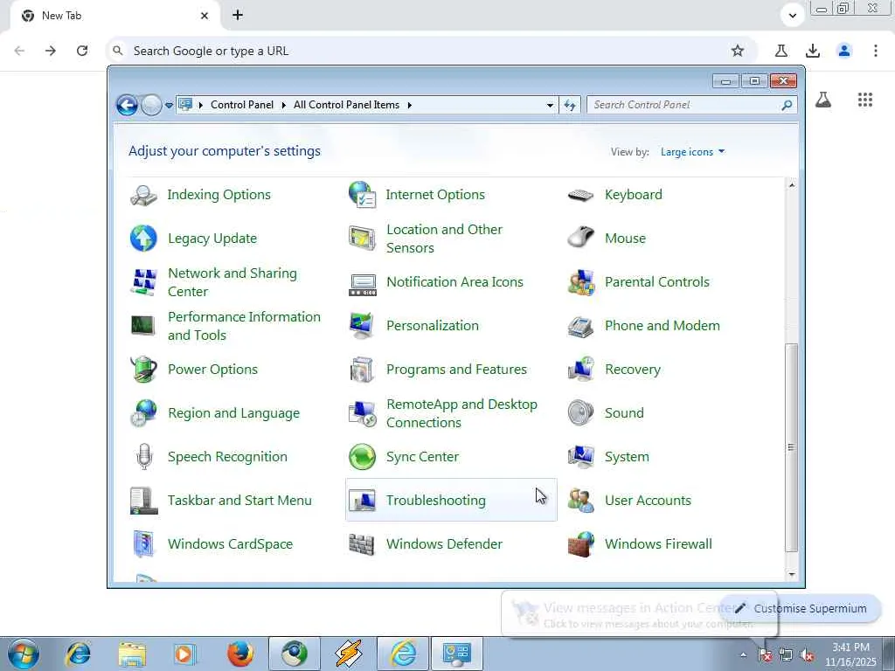This screenshot has width=895, height=671.
Task: Open the Region and Language globe icon
Action: [143, 413]
